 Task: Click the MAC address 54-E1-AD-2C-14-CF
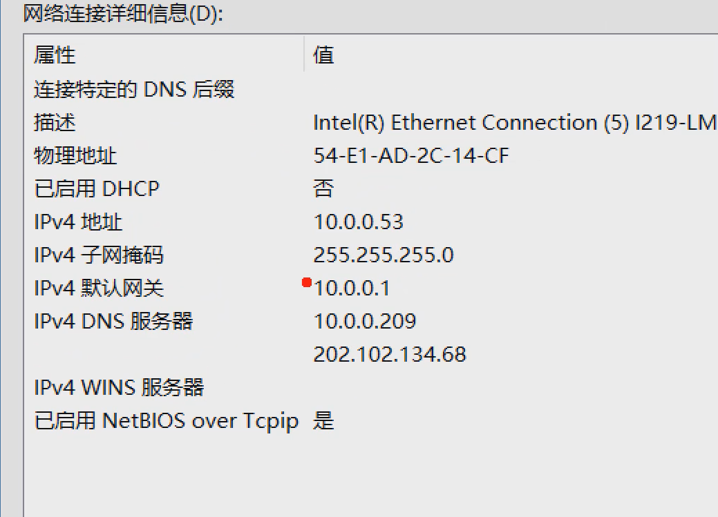pyautogui.click(x=410, y=156)
